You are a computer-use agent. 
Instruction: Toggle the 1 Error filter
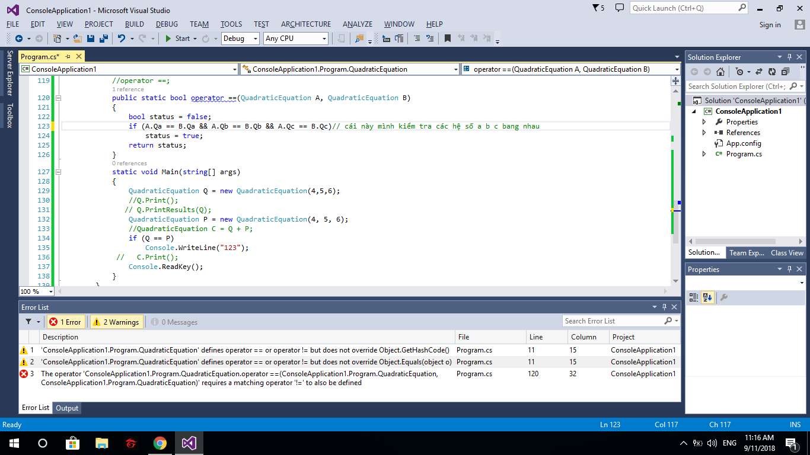click(x=65, y=322)
